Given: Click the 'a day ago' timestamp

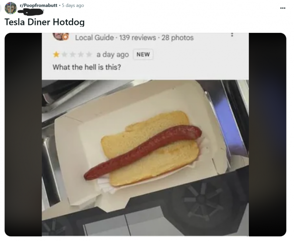Looking at the screenshot, I should 113,55.
